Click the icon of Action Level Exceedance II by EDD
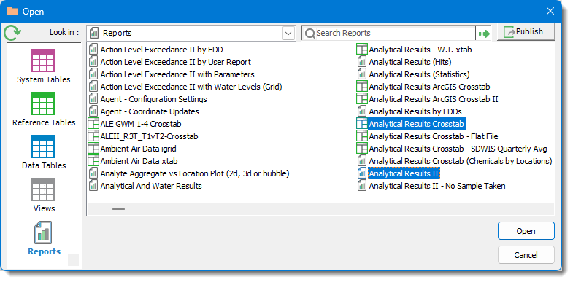573x282 pixels. tap(93, 50)
